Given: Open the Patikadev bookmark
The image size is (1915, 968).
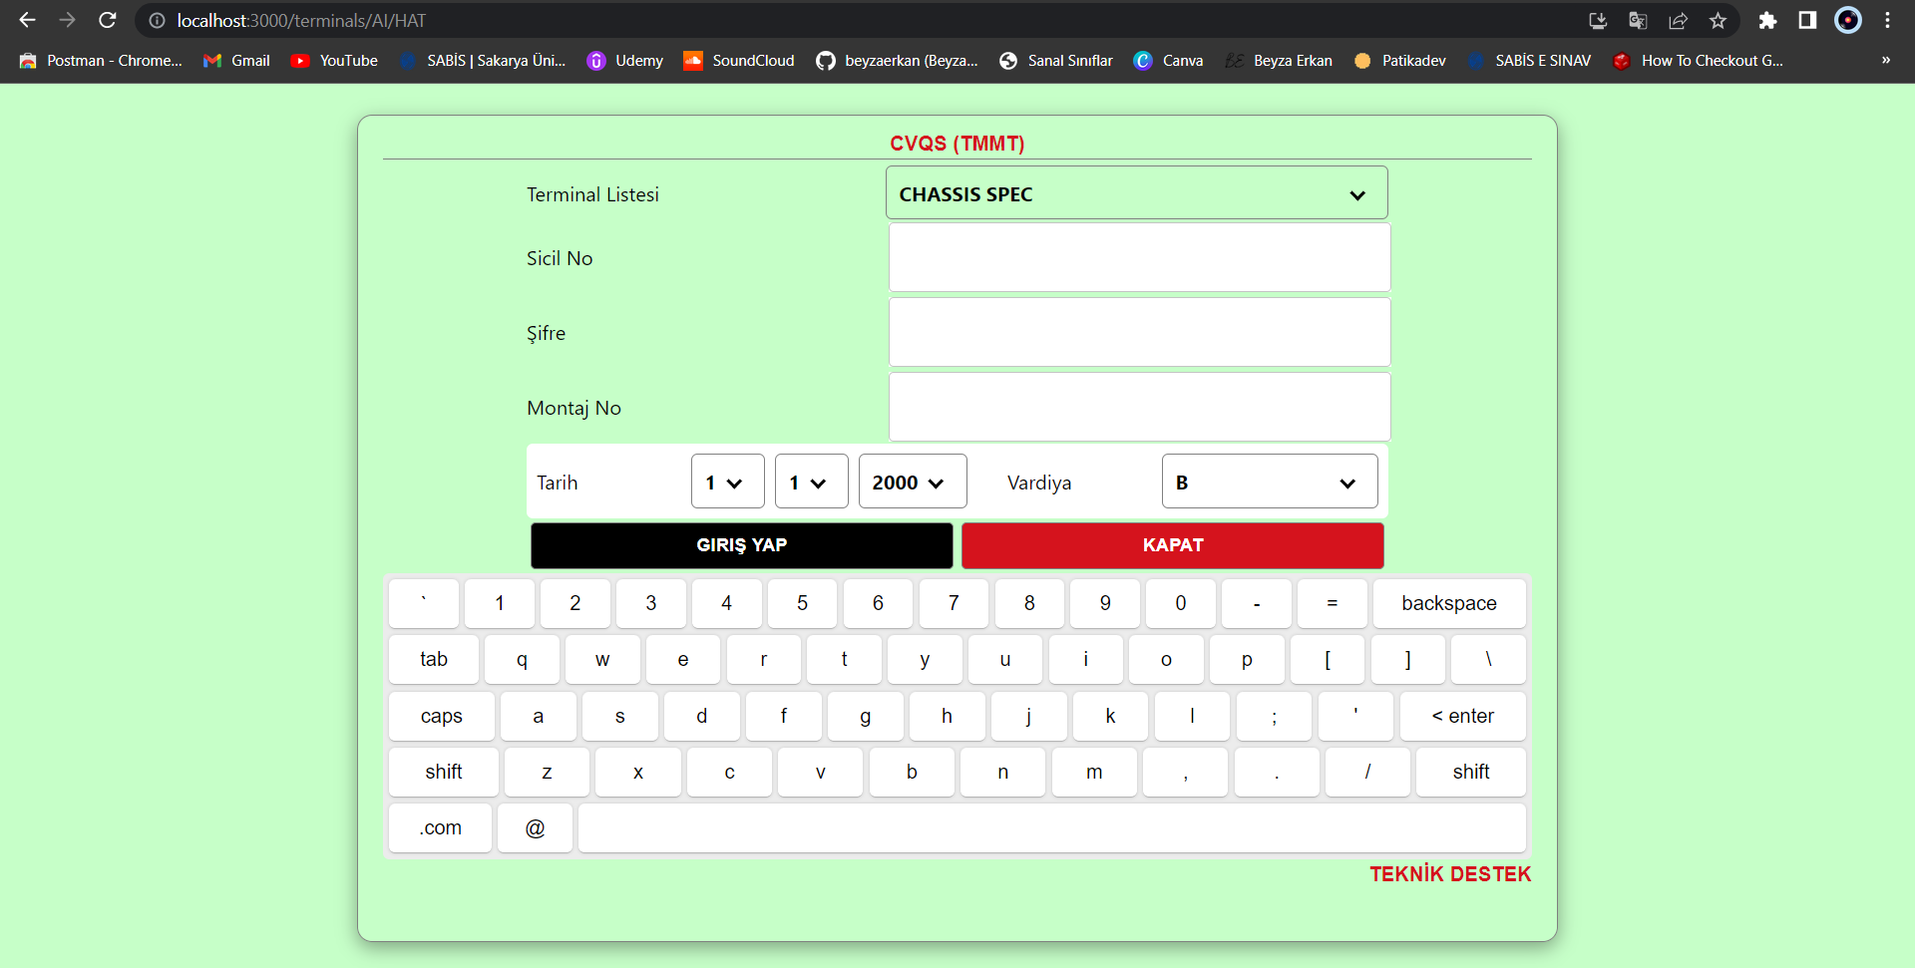Looking at the screenshot, I should coord(1399,61).
